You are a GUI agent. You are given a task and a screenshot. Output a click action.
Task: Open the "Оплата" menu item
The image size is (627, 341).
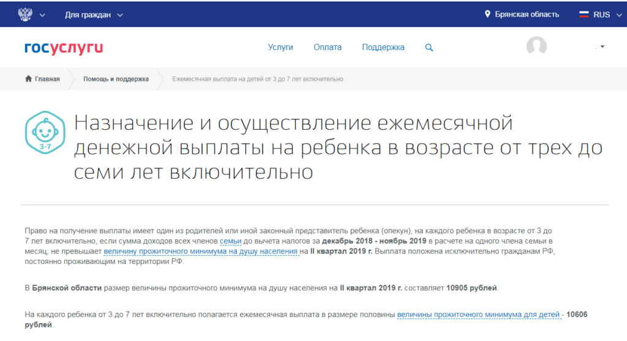coord(328,47)
